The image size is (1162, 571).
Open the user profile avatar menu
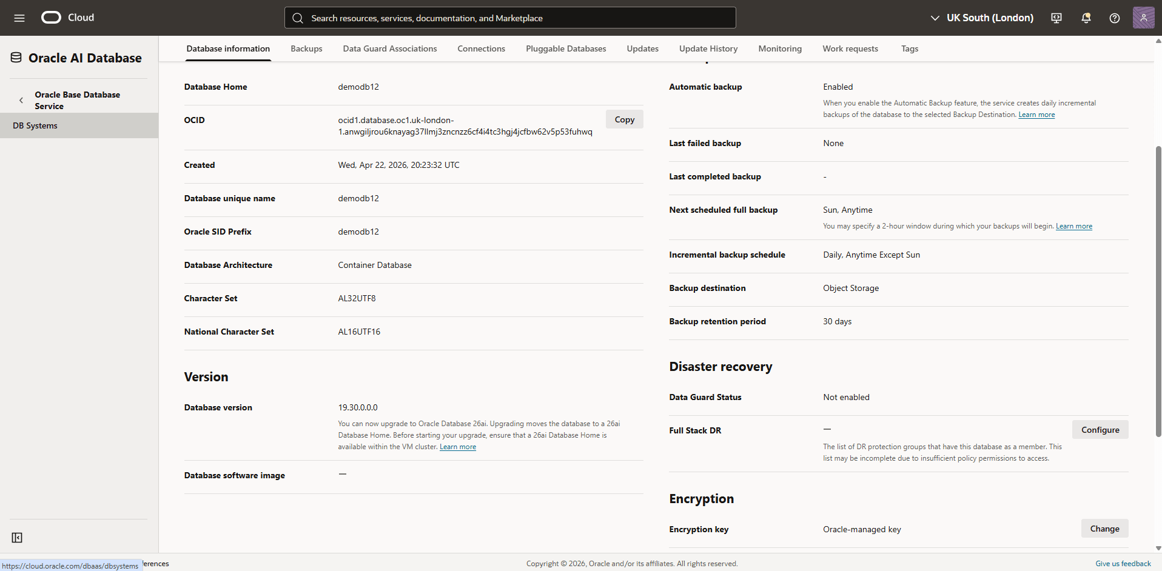tap(1144, 18)
